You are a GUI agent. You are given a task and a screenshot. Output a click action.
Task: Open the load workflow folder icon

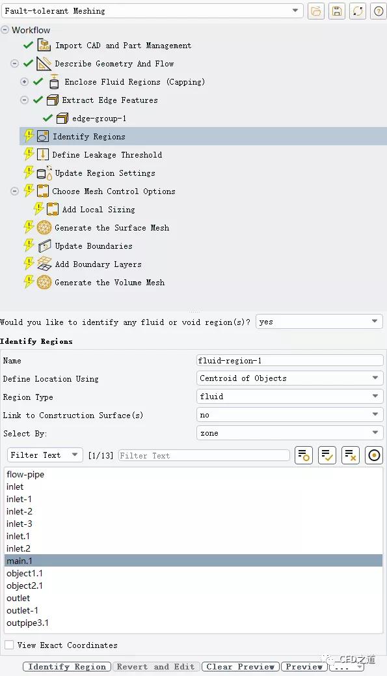coord(316,11)
